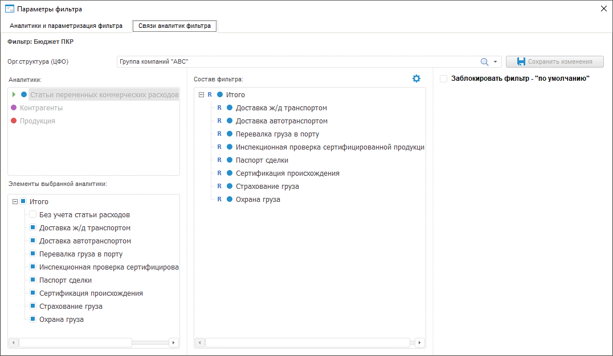The height and width of the screenshot is (356, 613).
Task: Click the Сохранить изменения button
Action: [x=554, y=61]
